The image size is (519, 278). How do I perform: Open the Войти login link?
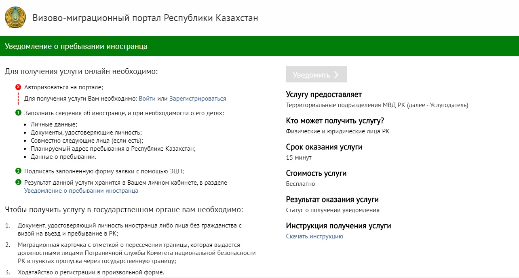pyautogui.click(x=147, y=99)
